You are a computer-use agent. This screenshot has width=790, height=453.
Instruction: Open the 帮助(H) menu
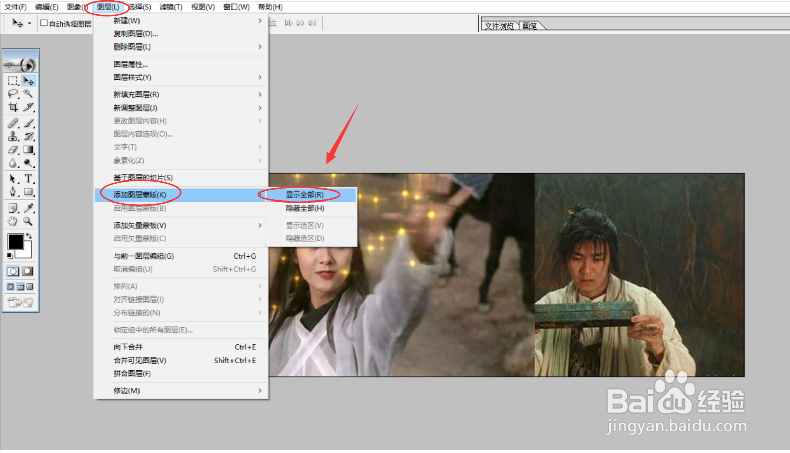tap(270, 7)
